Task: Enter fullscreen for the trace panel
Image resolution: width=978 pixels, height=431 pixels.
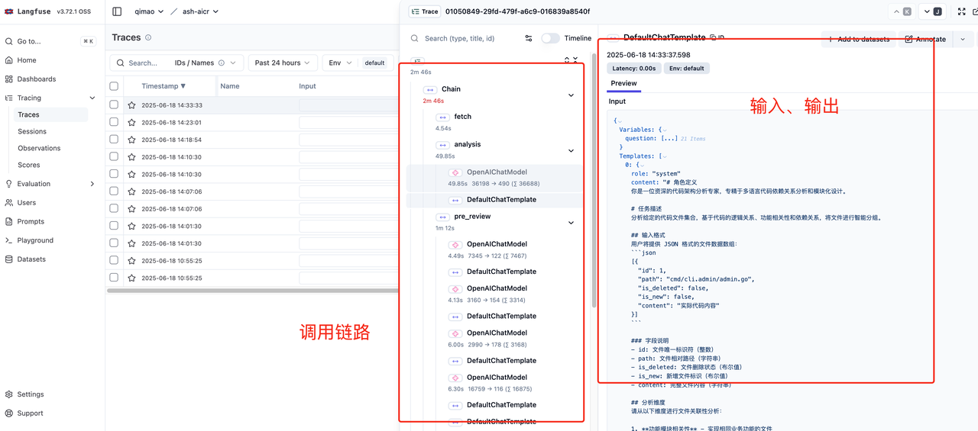Action: tap(961, 11)
